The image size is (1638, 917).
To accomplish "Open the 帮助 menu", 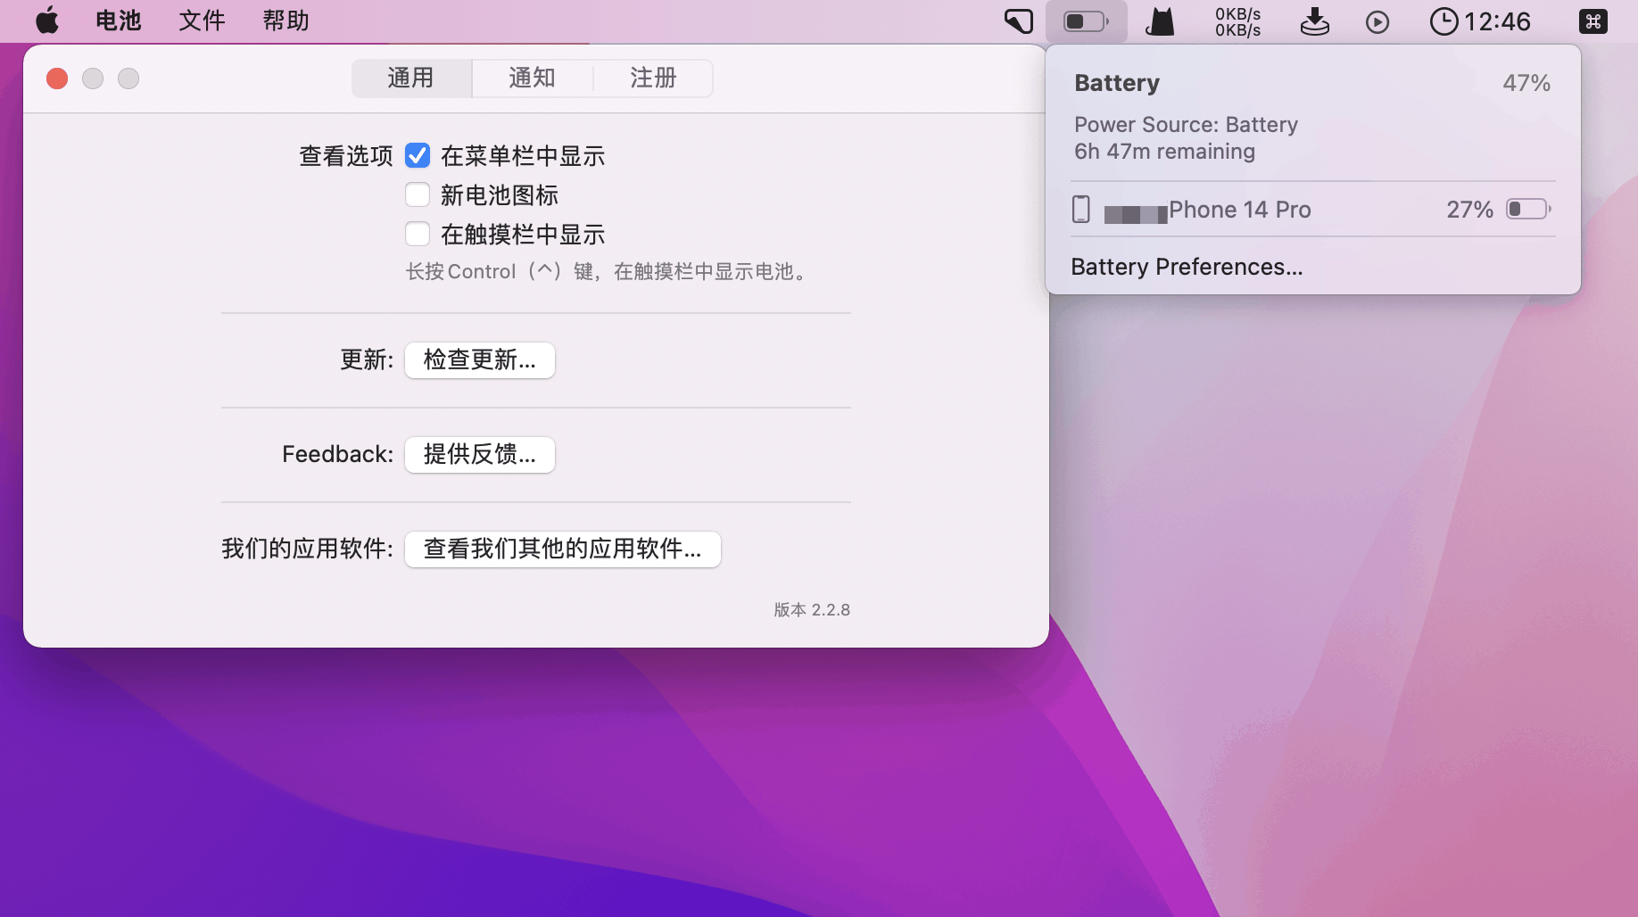I will 285,21.
